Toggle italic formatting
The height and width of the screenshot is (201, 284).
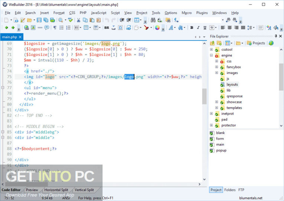point(198,28)
